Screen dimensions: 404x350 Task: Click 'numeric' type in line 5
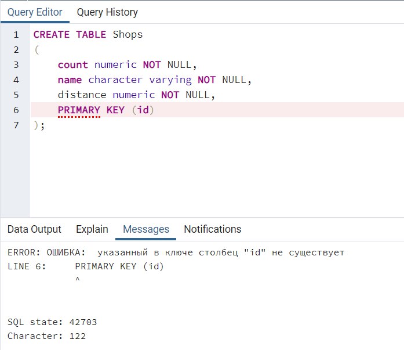pos(134,95)
